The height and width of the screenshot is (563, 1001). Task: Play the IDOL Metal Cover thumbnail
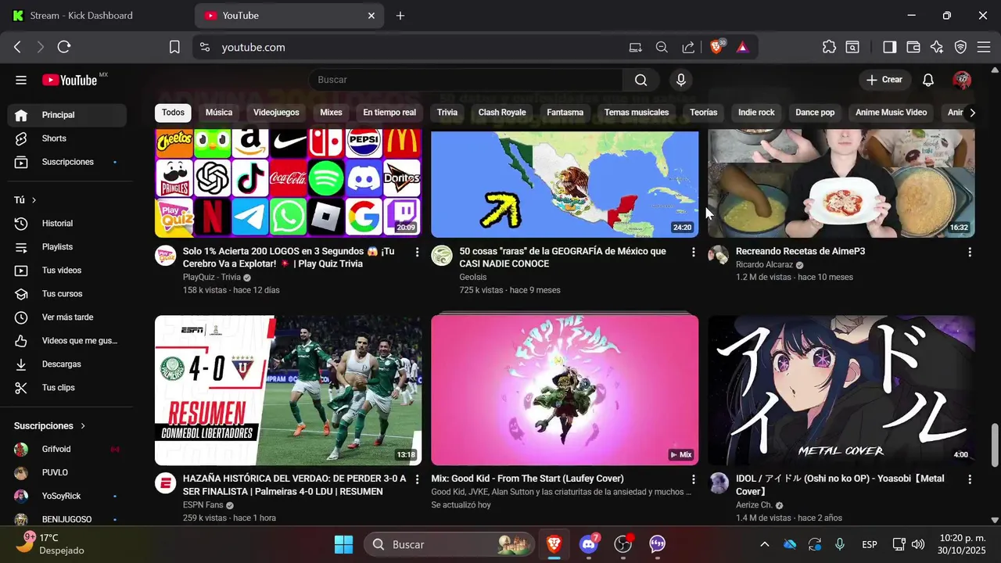[841, 390]
